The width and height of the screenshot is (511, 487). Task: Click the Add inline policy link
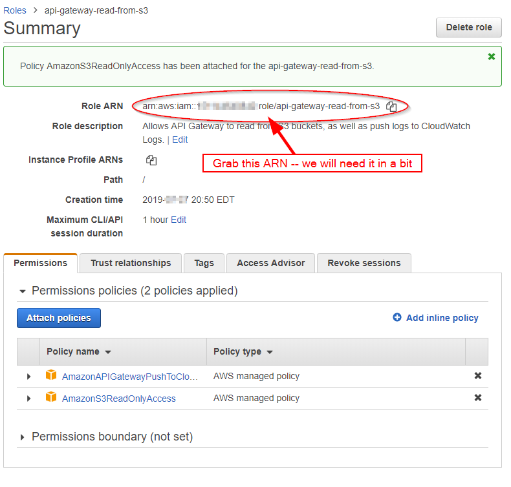tap(442, 318)
